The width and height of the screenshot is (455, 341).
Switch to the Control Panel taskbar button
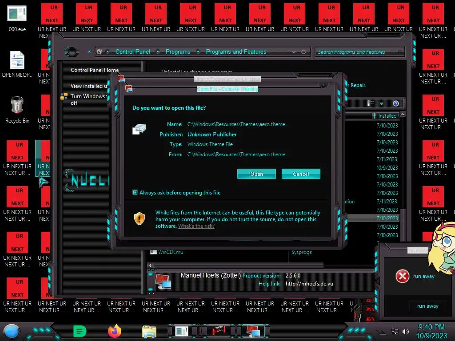point(253,331)
